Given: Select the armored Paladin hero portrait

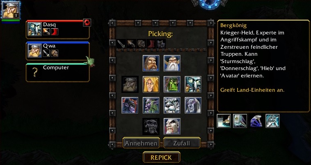Looking at the screenshot, I should coord(193,84).
